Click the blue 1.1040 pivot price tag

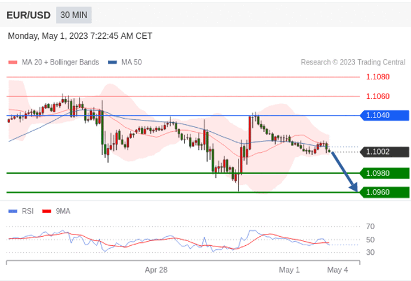click(x=385, y=115)
